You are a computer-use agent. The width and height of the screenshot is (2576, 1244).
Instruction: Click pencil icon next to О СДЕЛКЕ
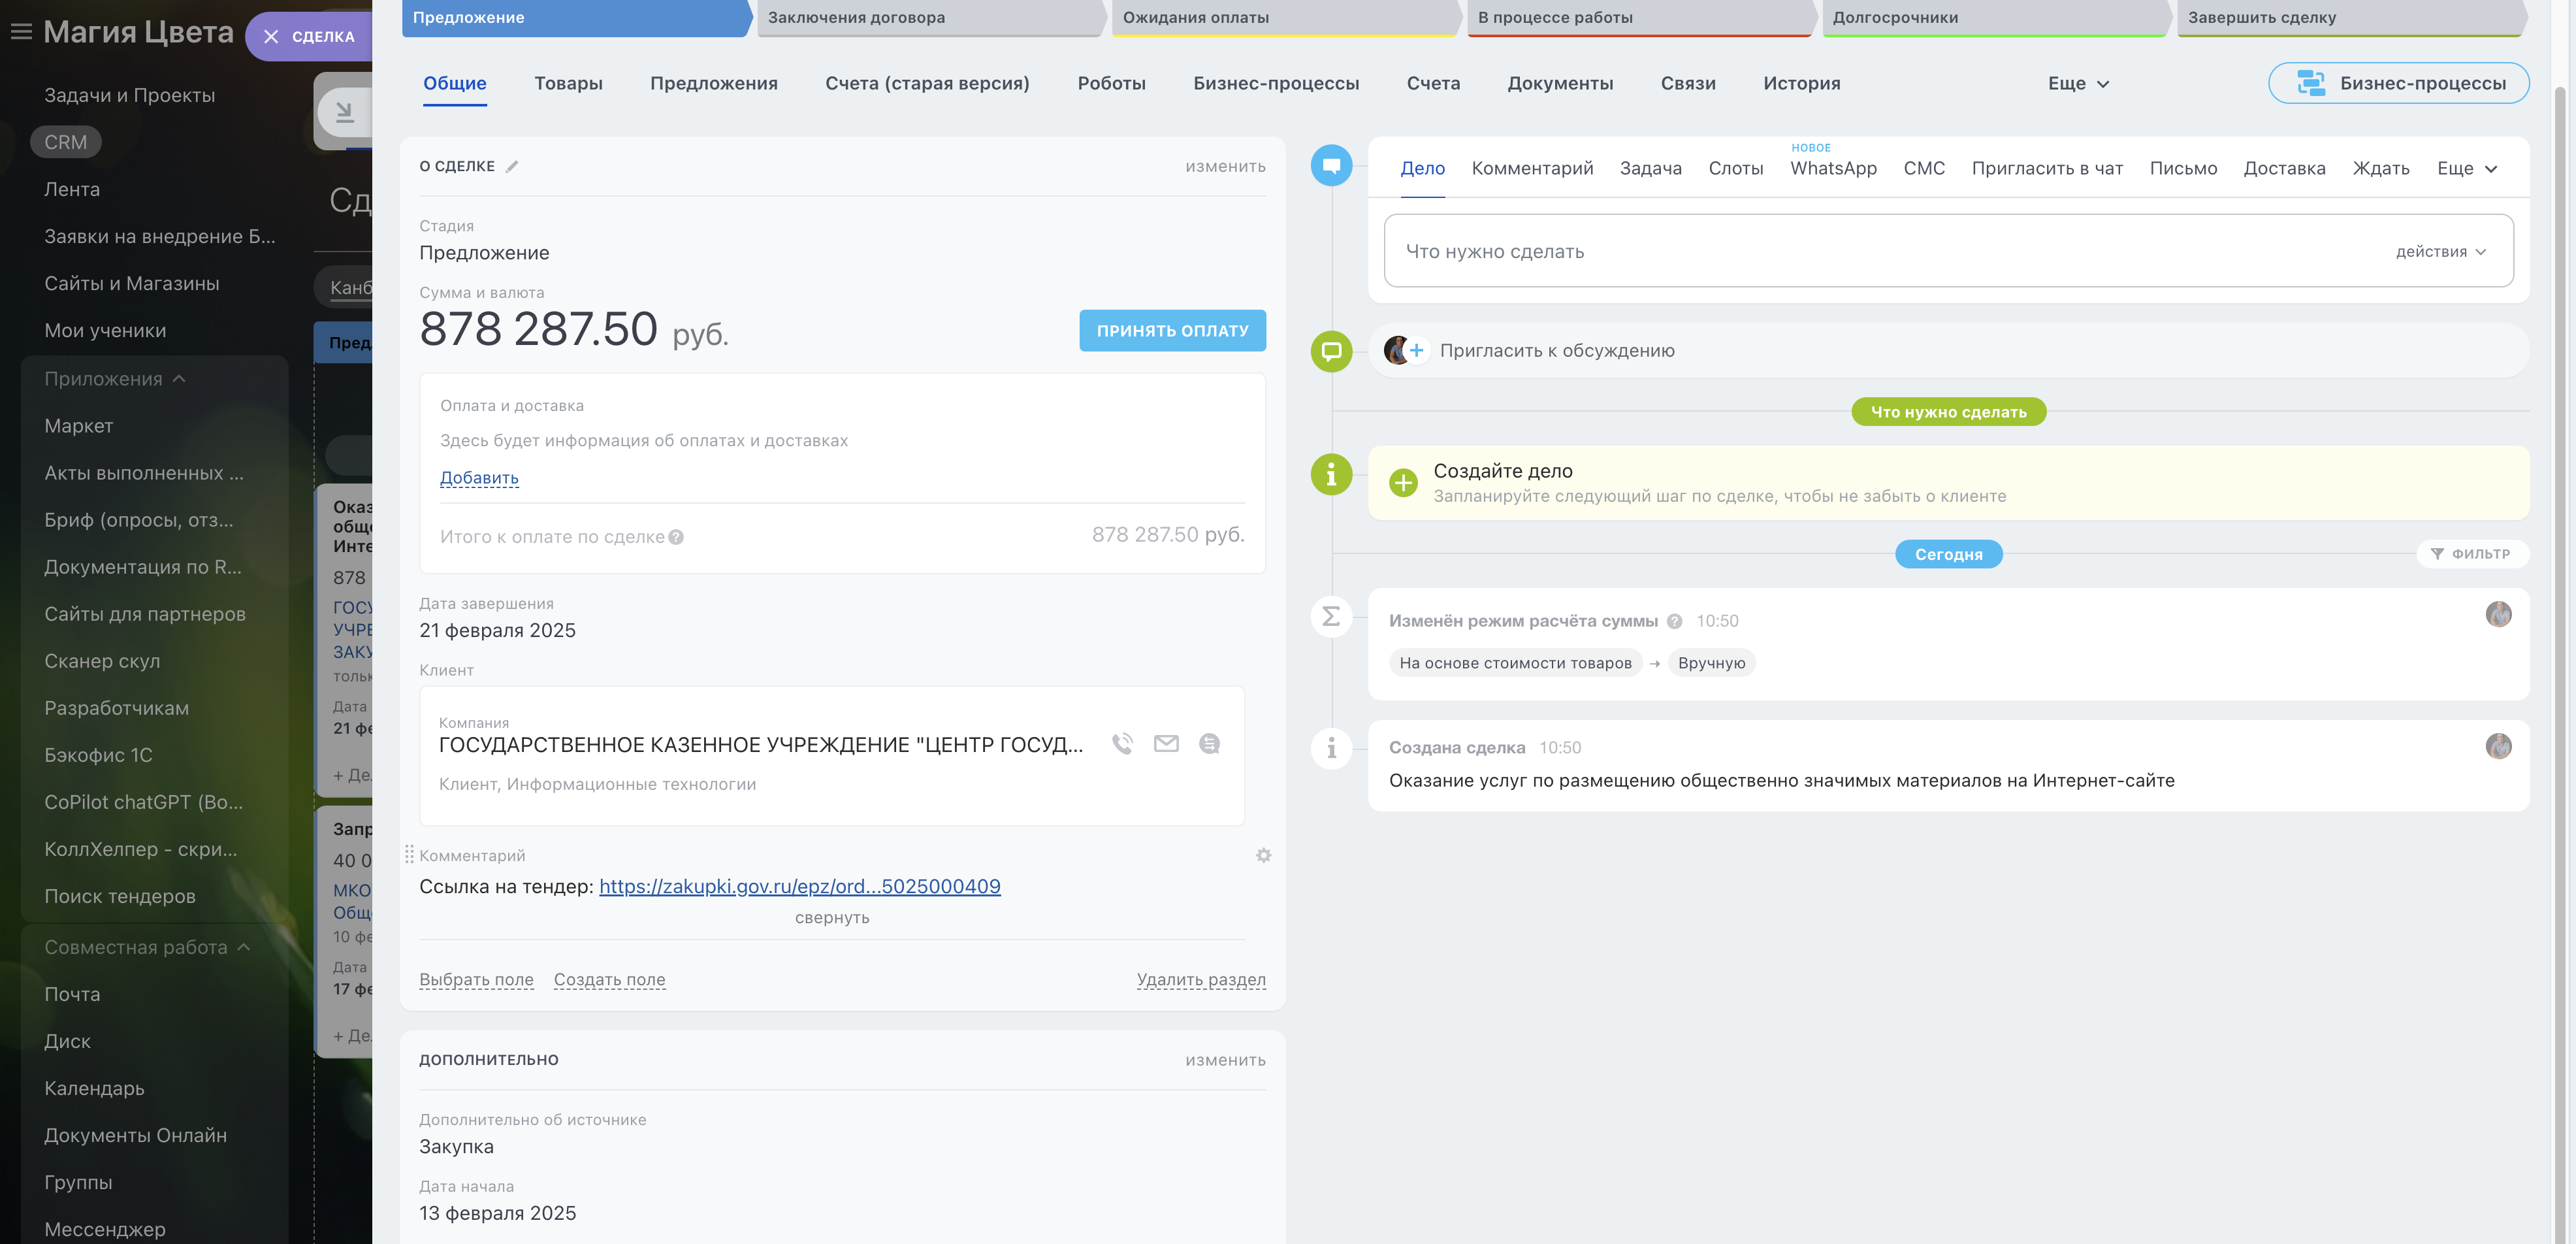(512, 167)
